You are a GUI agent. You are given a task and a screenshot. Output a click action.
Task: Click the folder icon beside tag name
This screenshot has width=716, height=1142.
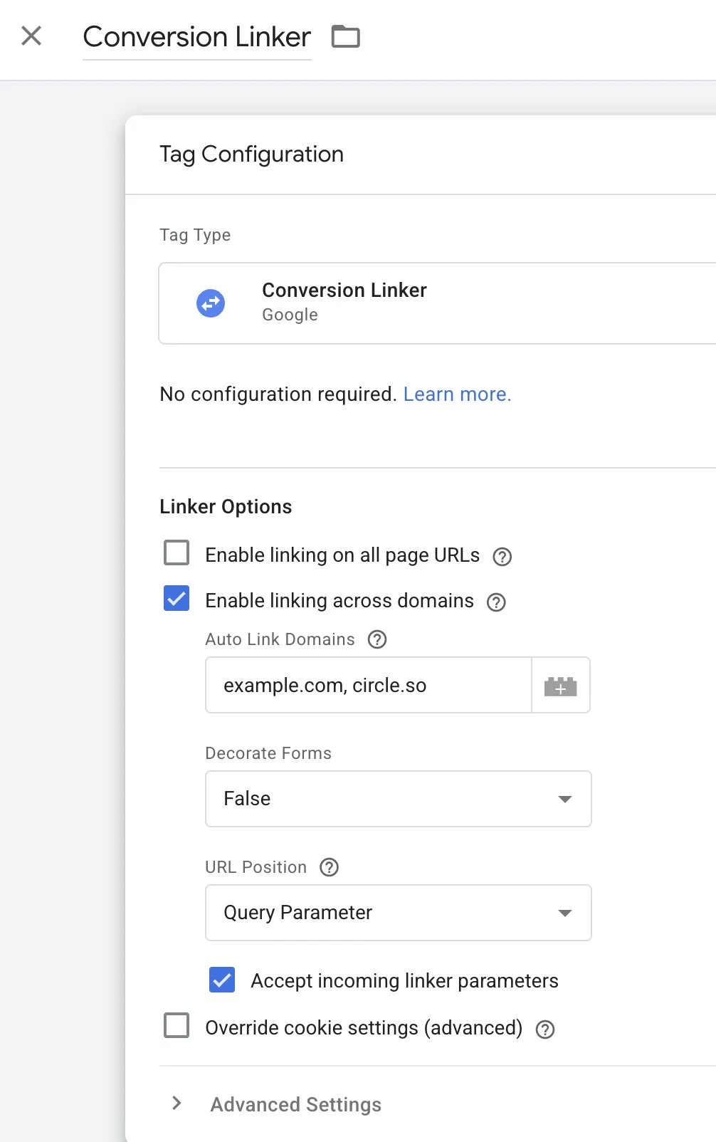[346, 36]
